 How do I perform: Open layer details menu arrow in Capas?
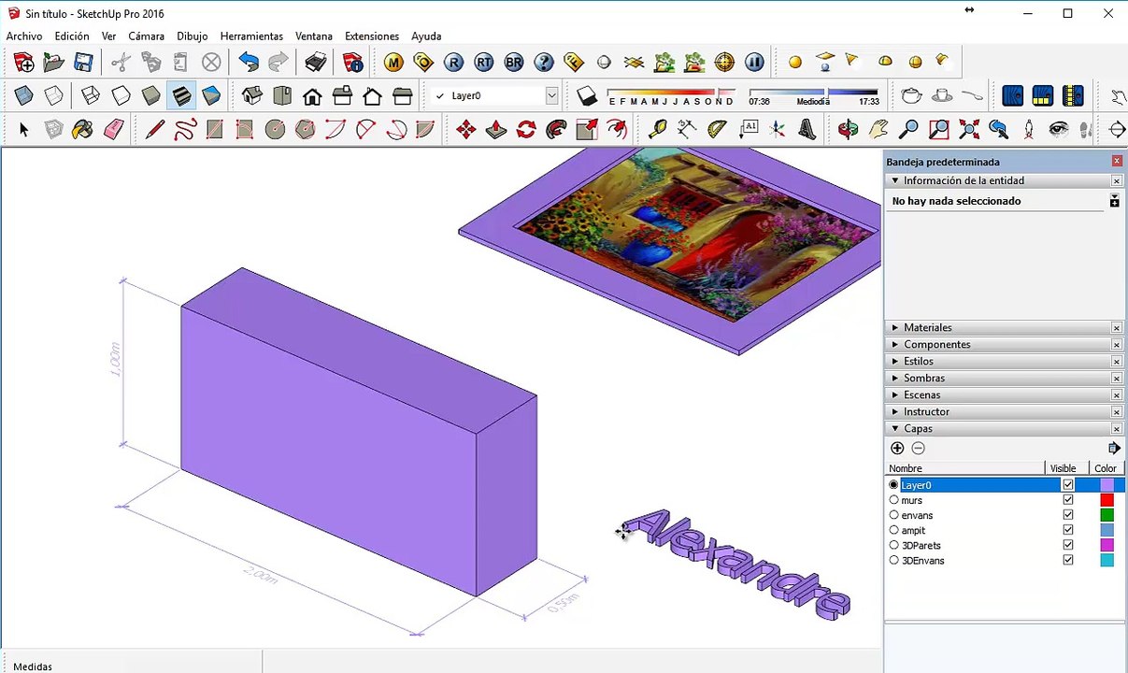pos(1114,449)
